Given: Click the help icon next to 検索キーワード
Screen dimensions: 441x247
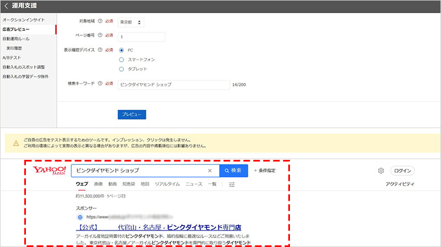Looking at the screenshot, I should 100,84.
